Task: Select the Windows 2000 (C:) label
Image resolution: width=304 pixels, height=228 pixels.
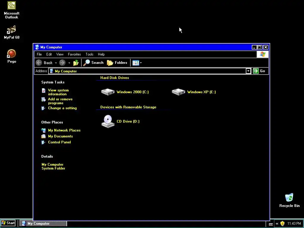Action: 133,92
